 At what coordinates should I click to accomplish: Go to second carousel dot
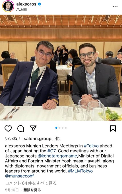click(59, 128)
